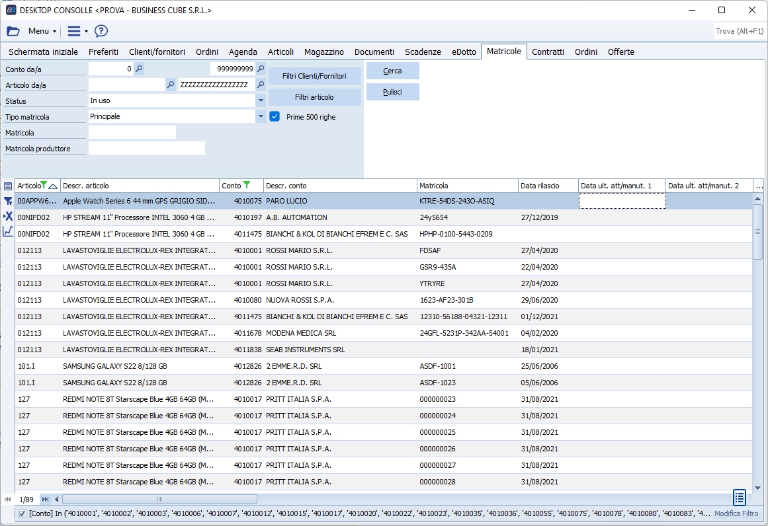Open the Menu dropdown in the toolbar
The height and width of the screenshot is (526, 768).
(x=42, y=31)
